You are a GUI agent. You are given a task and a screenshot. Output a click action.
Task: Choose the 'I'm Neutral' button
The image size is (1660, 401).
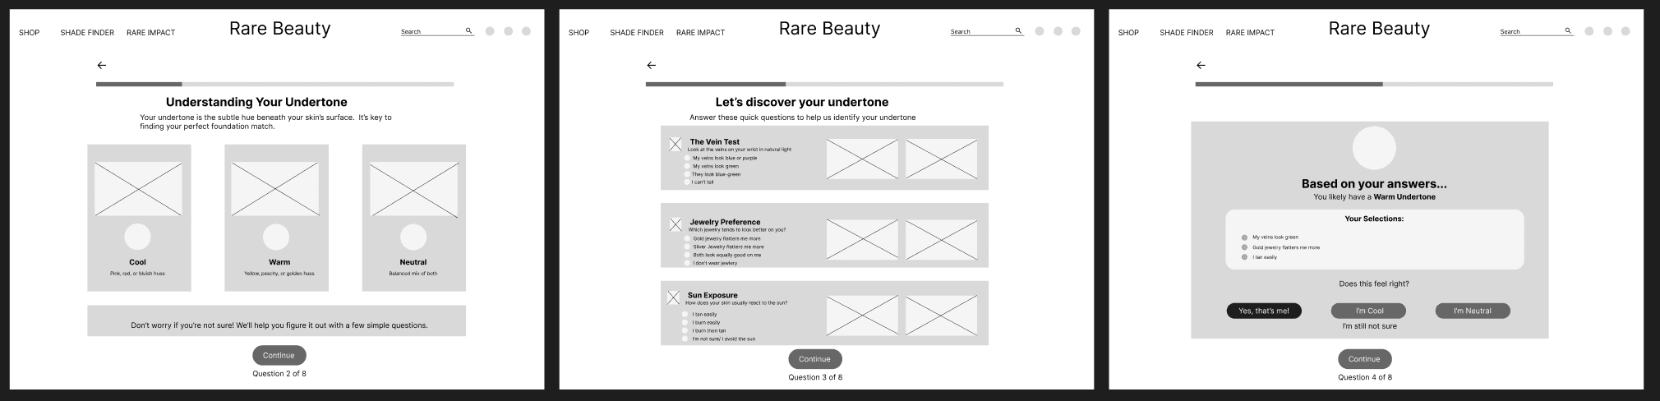(1473, 311)
